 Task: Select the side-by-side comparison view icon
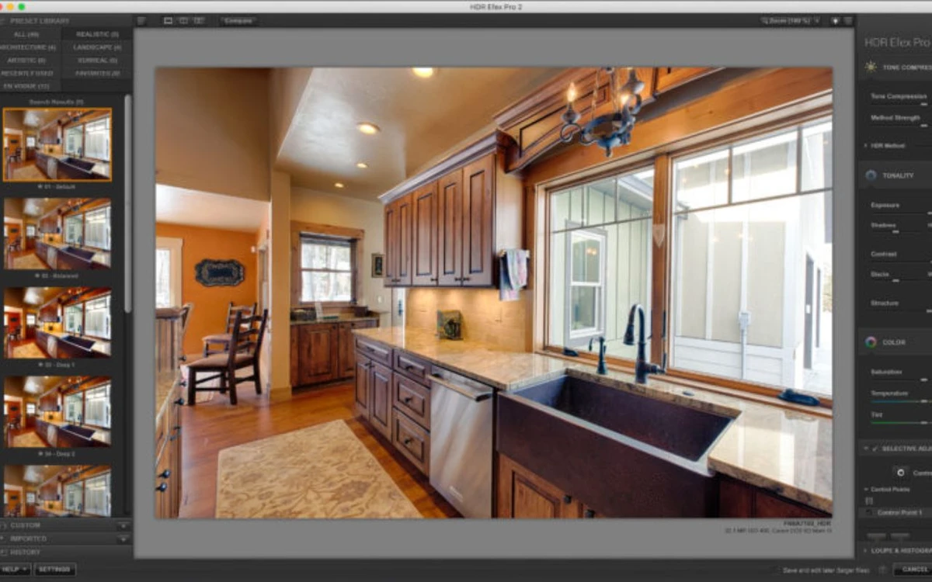pyautogui.click(x=199, y=21)
